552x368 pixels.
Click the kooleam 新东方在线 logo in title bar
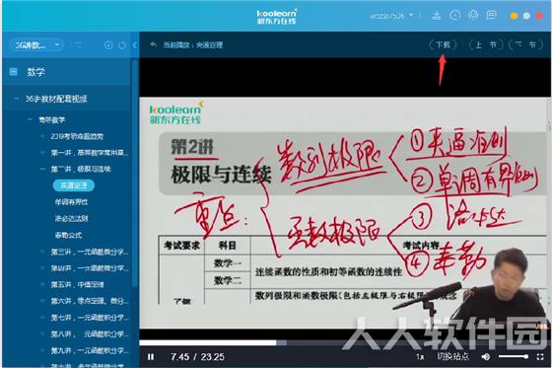pyautogui.click(x=277, y=17)
